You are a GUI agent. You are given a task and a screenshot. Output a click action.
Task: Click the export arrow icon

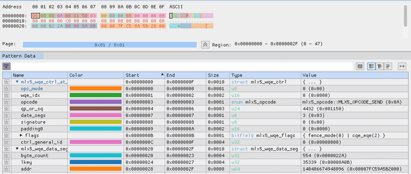402,66
